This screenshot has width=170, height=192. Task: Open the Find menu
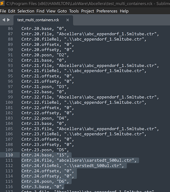coord(40,11)
